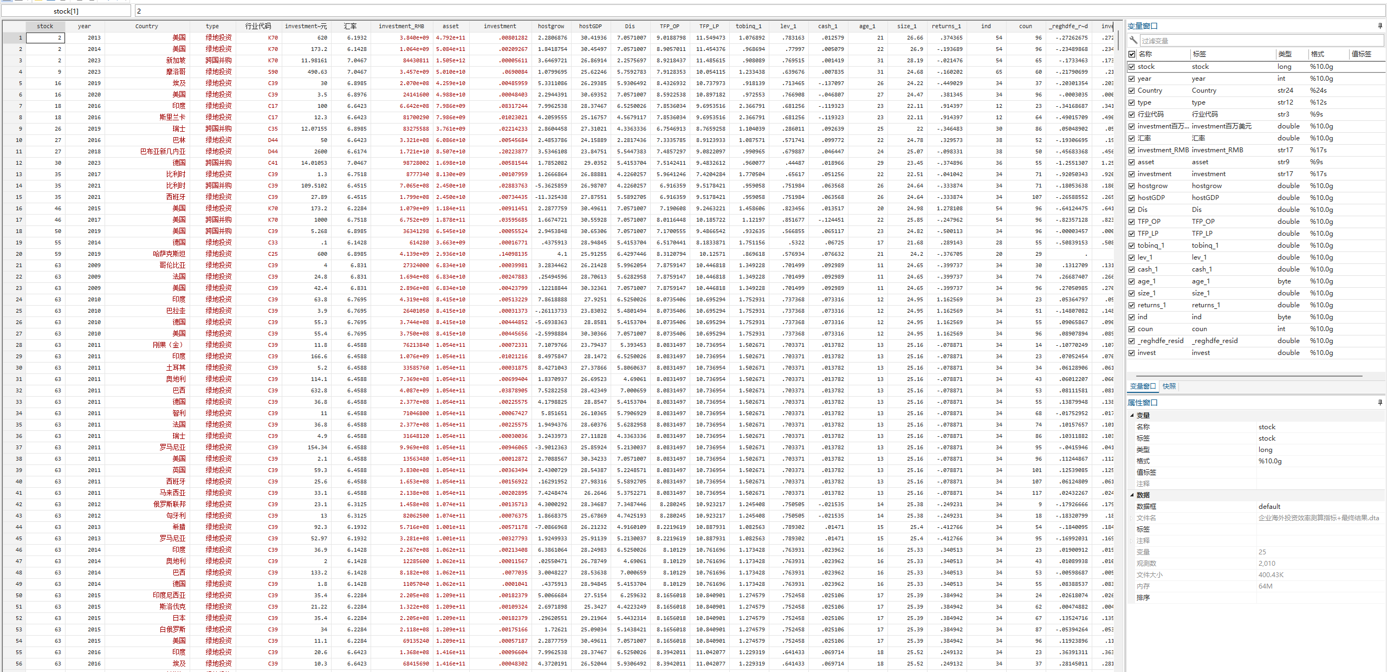Click the Country column header
Screen dimensions: 1387x672
tap(146, 26)
